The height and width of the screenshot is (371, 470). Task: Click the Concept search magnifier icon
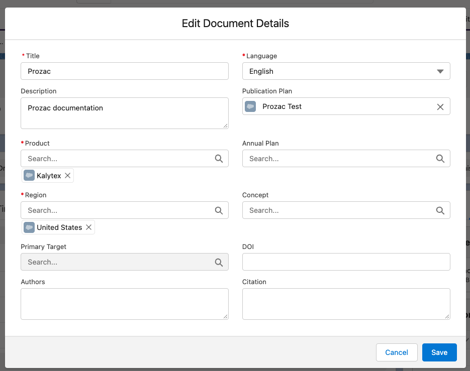click(x=440, y=210)
